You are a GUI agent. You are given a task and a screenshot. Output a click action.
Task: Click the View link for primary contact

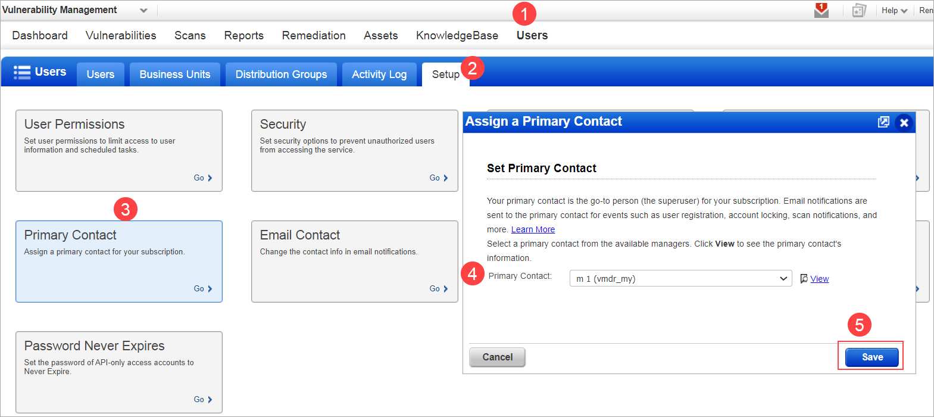tap(820, 279)
